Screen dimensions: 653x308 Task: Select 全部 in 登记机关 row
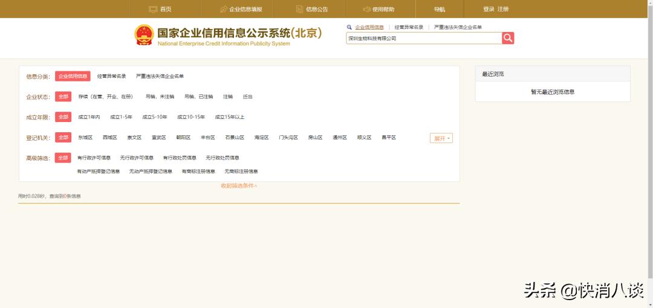(63, 137)
